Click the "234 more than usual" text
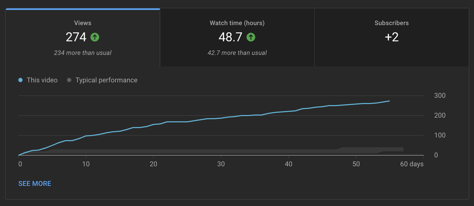474x206 pixels. coord(83,53)
